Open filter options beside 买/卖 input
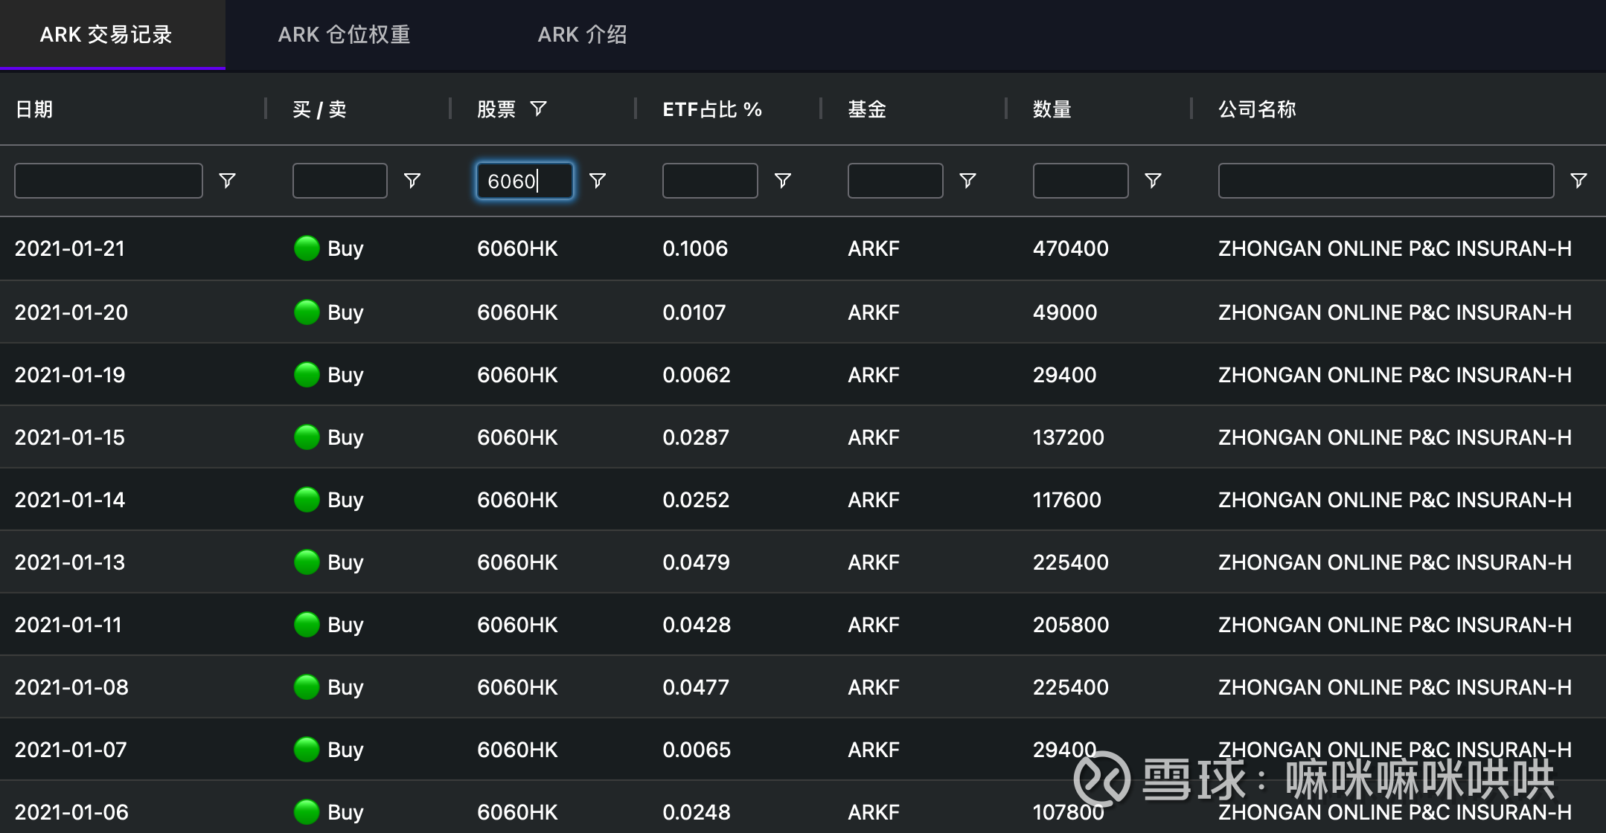The image size is (1606, 833). (x=412, y=181)
